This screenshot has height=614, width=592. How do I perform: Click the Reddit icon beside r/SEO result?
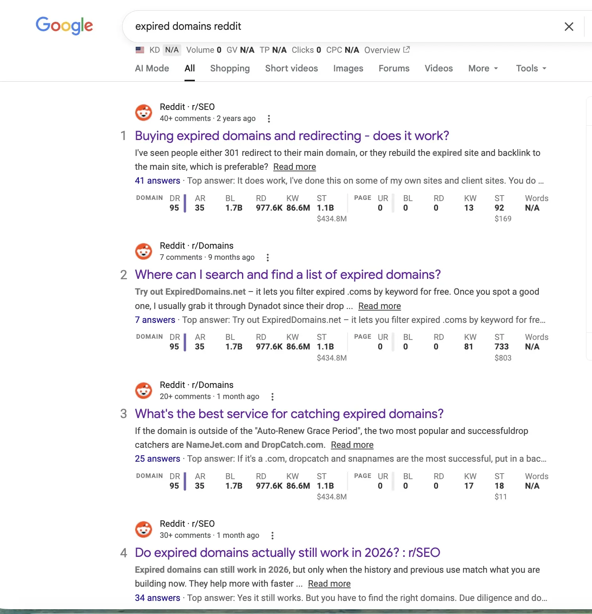click(143, 112)
